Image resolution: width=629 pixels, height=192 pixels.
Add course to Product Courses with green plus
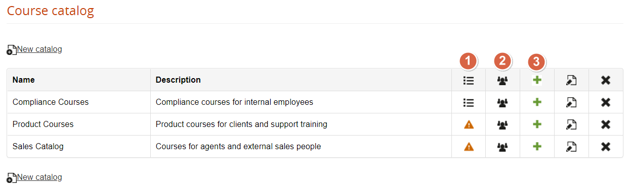(537, 124)
